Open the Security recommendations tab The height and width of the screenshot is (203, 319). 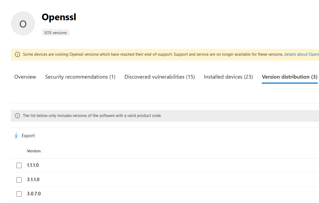(80, 77)
